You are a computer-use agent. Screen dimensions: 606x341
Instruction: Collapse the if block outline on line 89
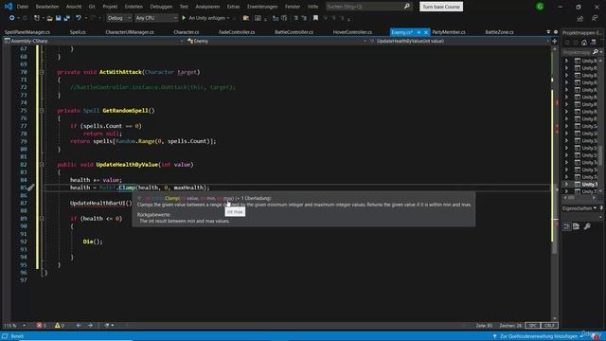42,219
